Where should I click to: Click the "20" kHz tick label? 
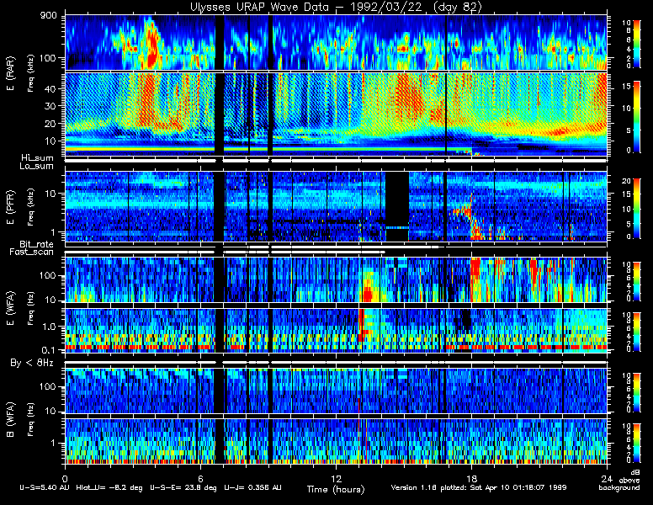click(50, 124)
